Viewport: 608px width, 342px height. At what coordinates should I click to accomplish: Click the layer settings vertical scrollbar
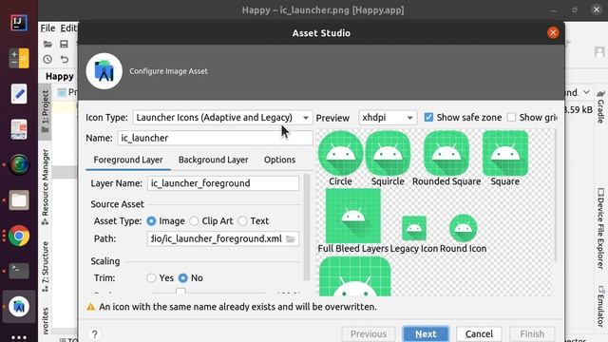pyautogui.click(x=306, y=228)
